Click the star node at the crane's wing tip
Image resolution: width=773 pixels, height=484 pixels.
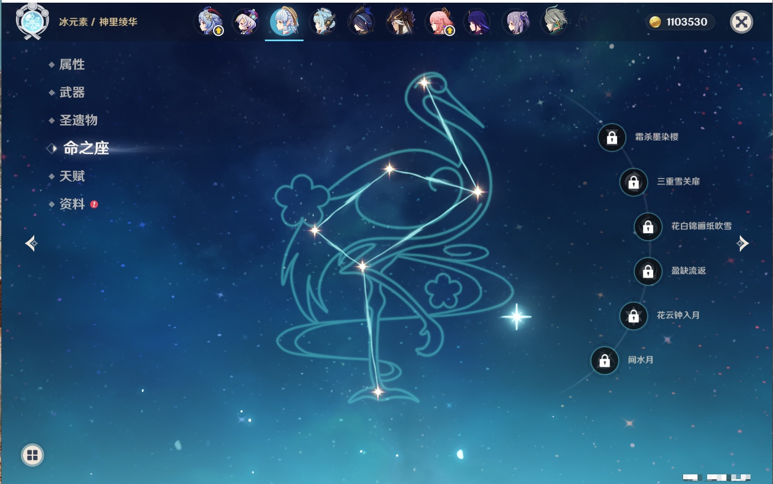(315, 231)
